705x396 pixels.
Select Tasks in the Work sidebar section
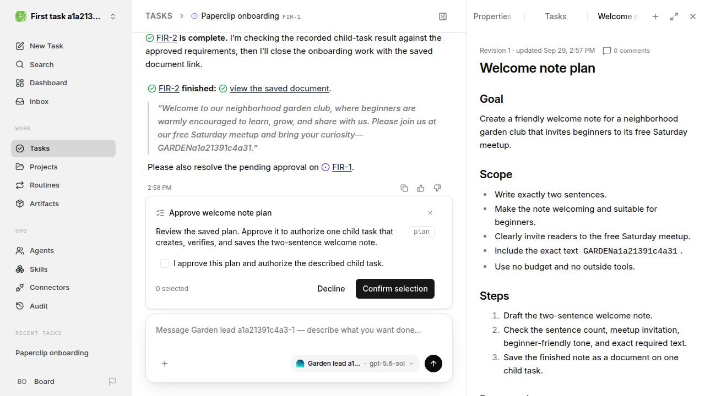point(63,148)
